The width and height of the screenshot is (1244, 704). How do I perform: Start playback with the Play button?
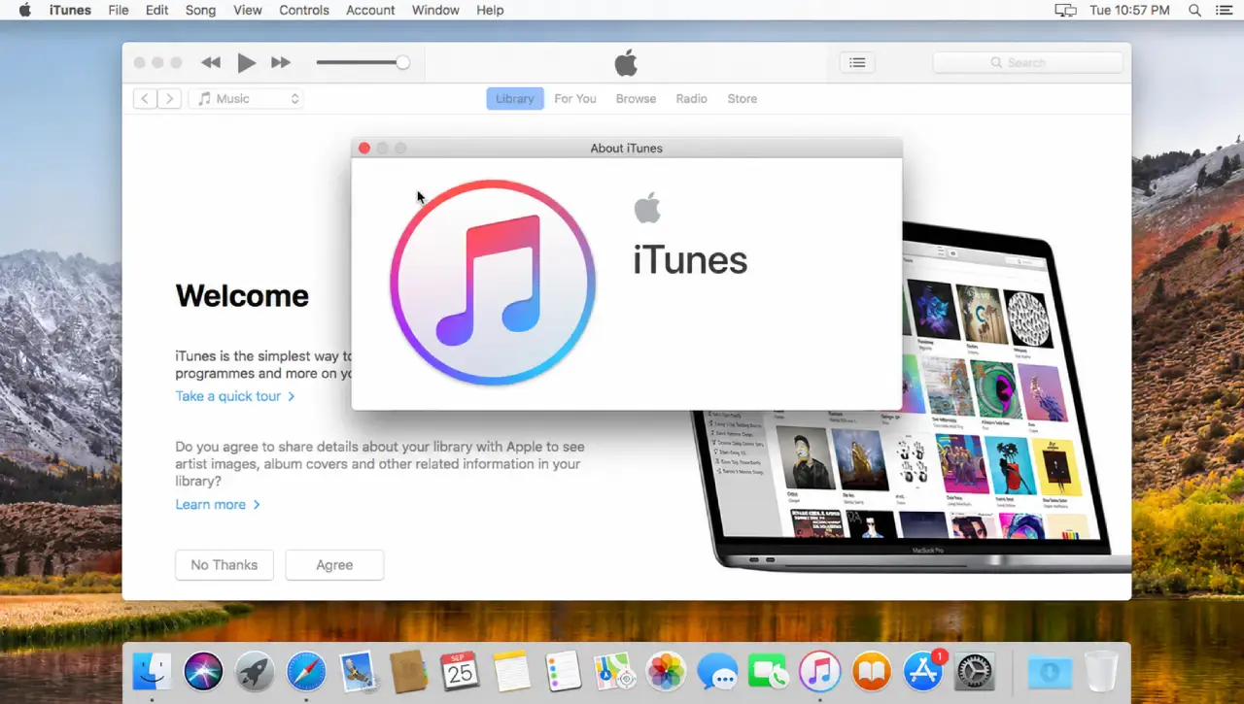click(247, 63)
